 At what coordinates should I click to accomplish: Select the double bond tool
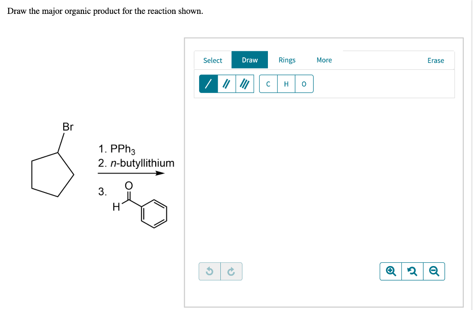pos(226,84)
